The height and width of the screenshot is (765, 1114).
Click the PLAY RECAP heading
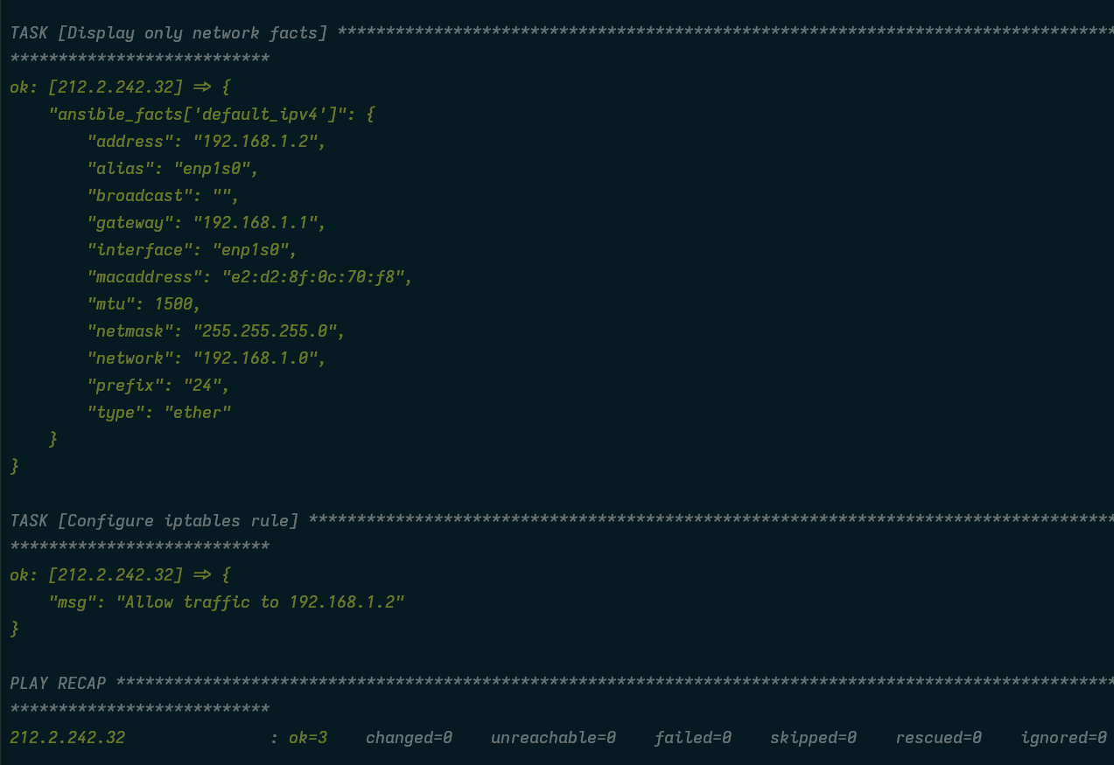[x=58, y=684]
